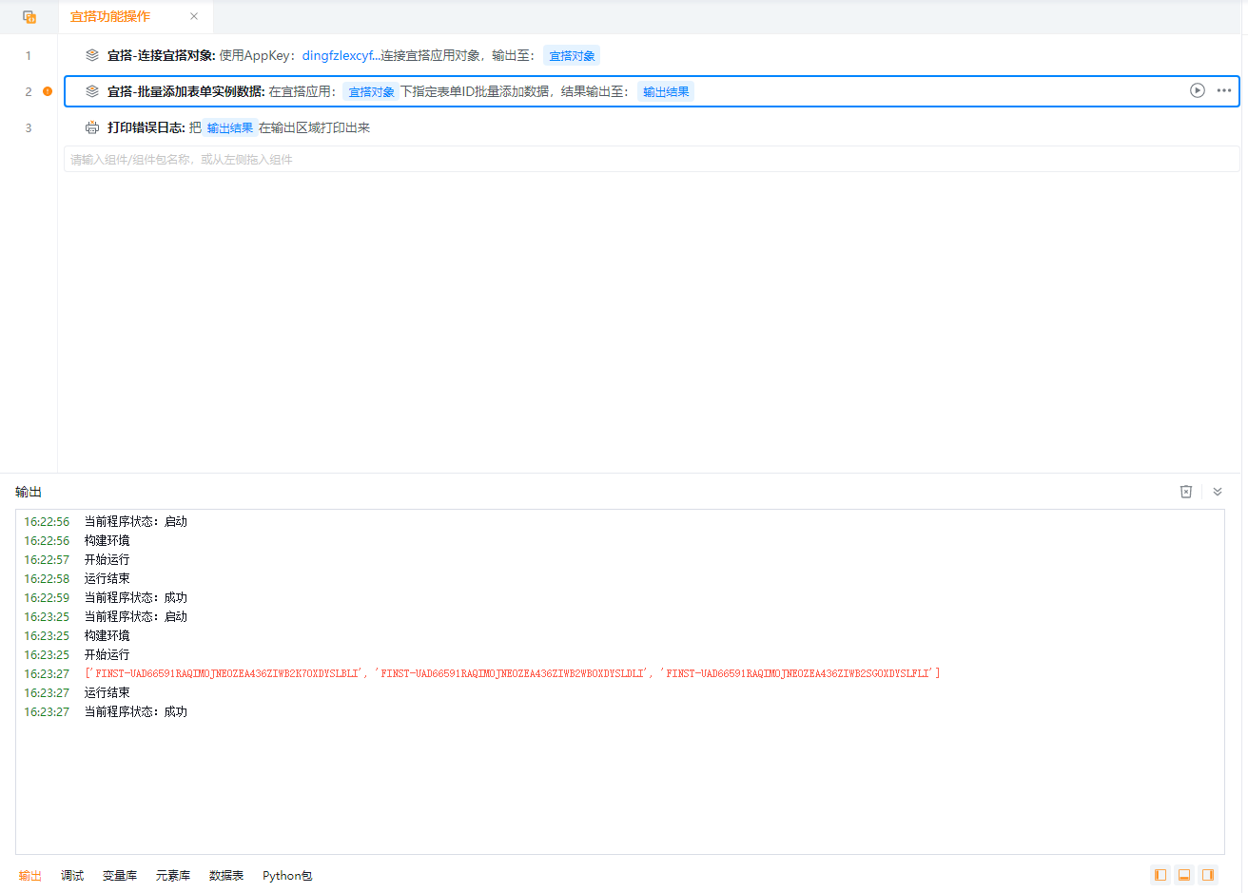Image resolution: width=1248 pixels, height=893 pixels.
Task: Select the Python包 tab
Action: point(287,876)
